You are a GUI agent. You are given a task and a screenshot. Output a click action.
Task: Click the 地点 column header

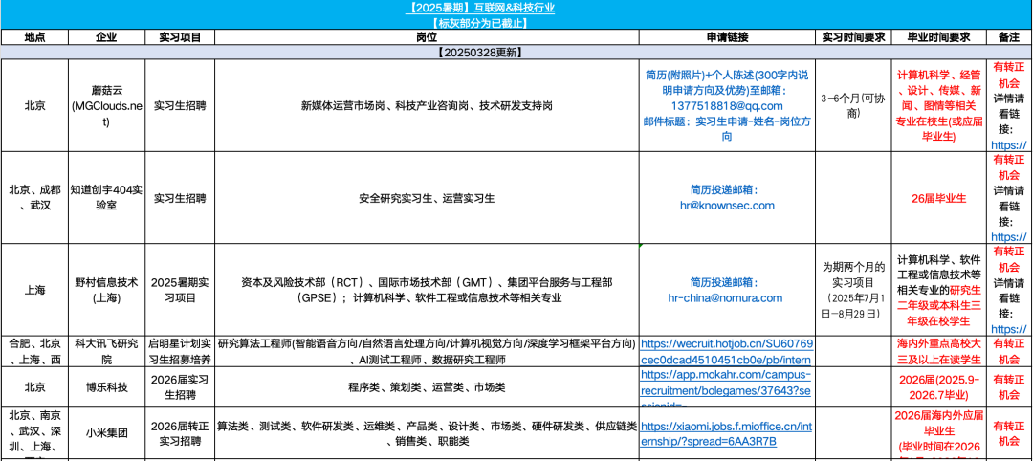[x=34, y=37]
